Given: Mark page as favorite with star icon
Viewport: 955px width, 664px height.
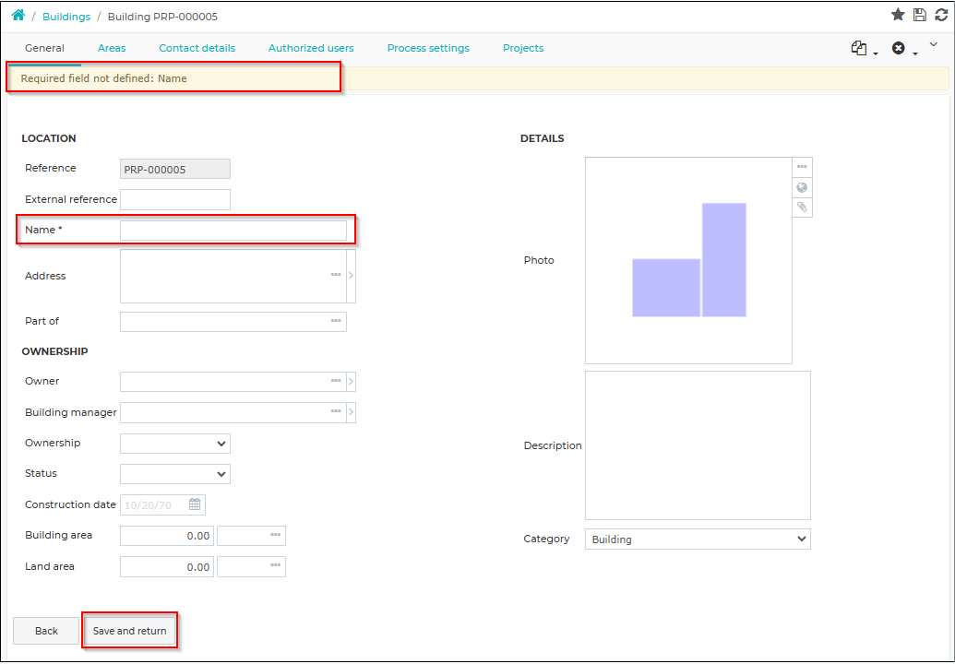Looking at the screenshot, I should (898, 15).
